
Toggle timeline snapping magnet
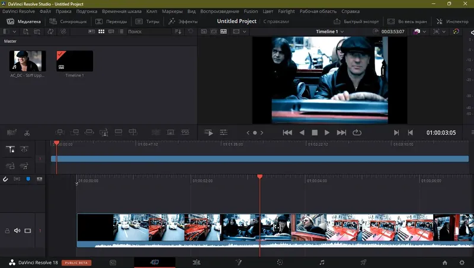click(5, 179)
